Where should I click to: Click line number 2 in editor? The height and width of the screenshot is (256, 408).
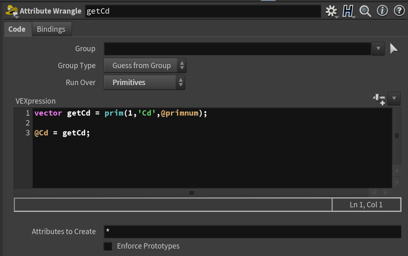point(28,123)
